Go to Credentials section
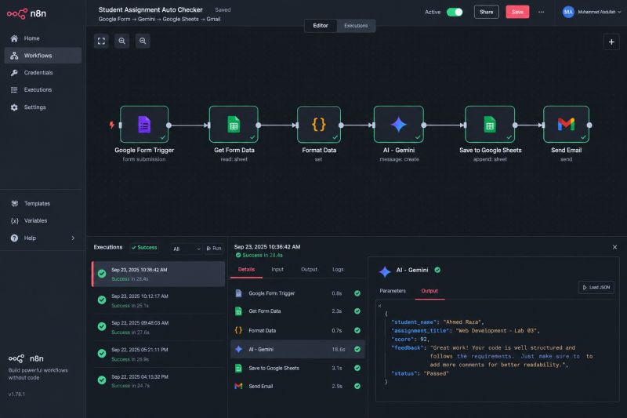Screen dimensions: 627x418 (x=43, y=73)
